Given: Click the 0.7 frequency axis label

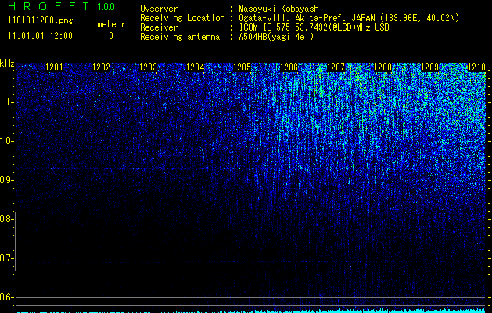Looking at the screenshot, I should click(5, 258).
